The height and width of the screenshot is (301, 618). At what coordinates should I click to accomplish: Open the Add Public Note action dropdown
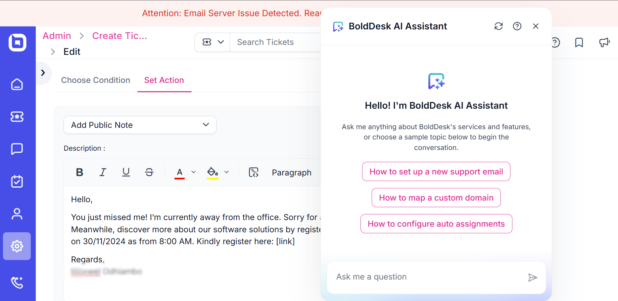[x=140, y=125]
